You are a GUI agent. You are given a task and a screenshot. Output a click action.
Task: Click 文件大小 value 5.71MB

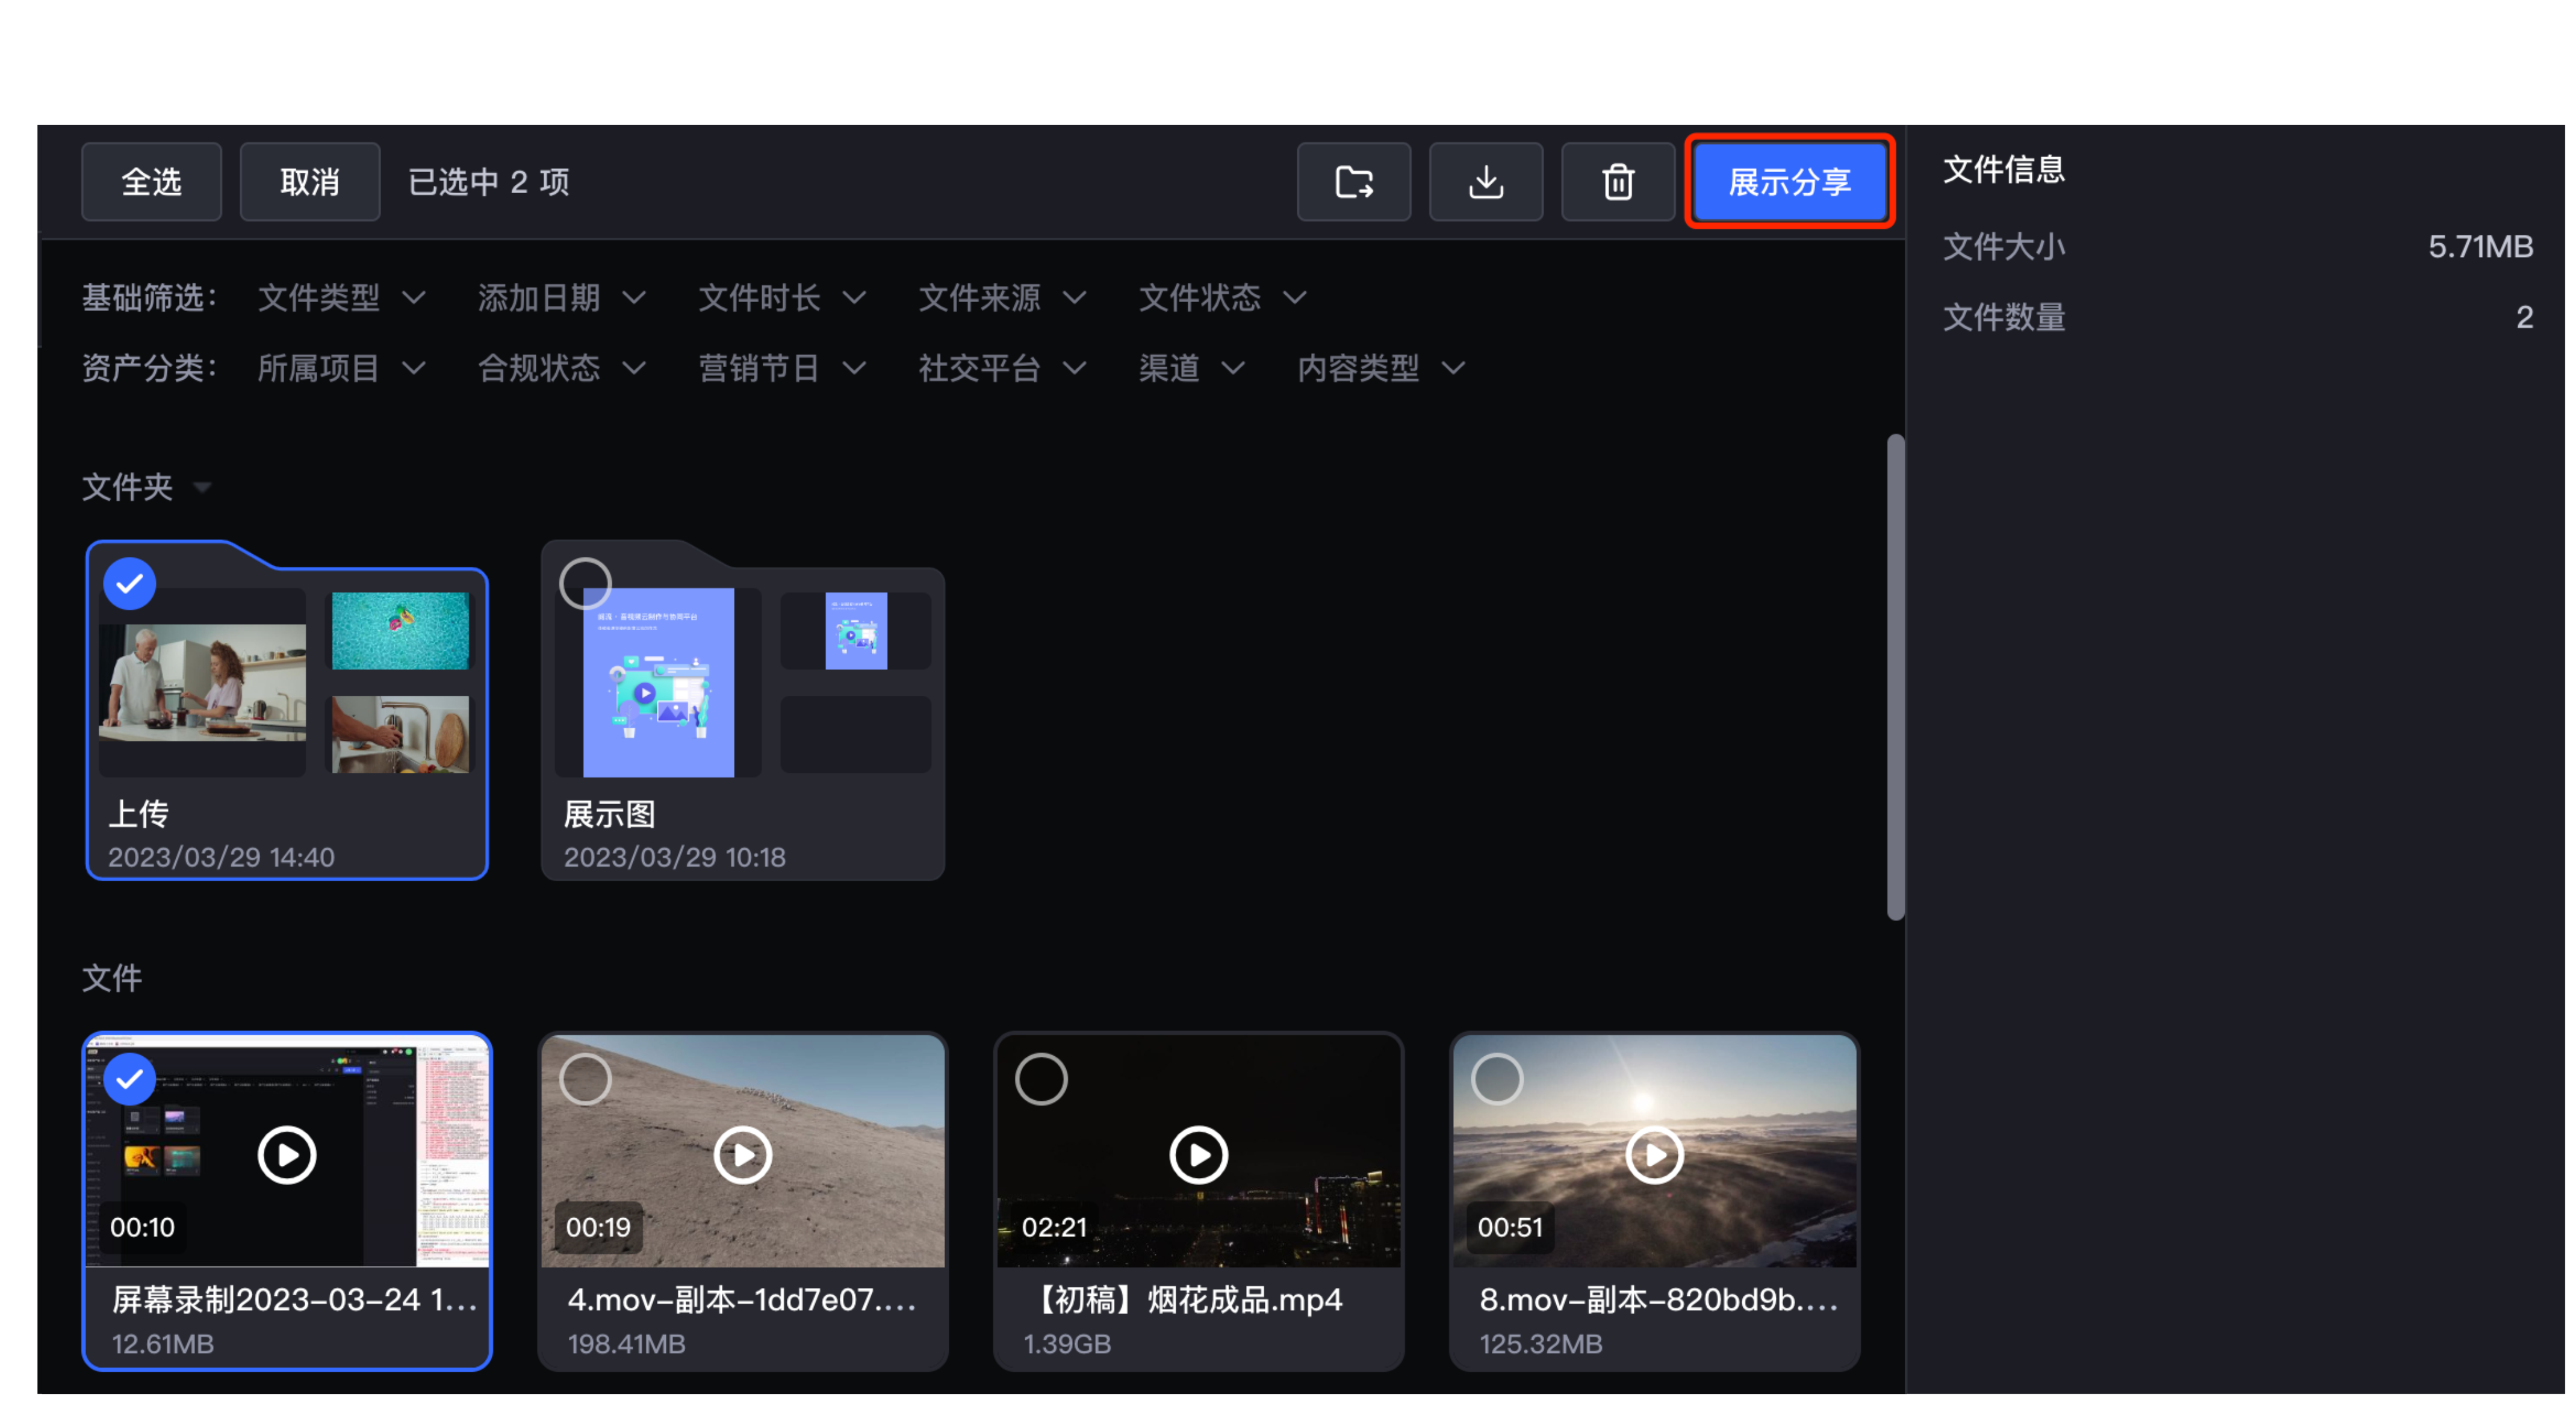point(2480,246)
